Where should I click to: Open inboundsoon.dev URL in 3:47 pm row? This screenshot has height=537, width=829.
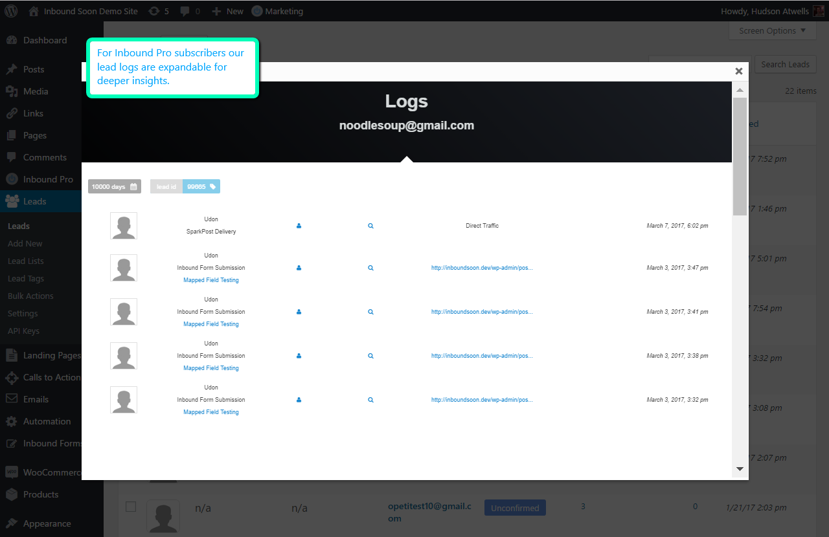(x=483, y=267)
